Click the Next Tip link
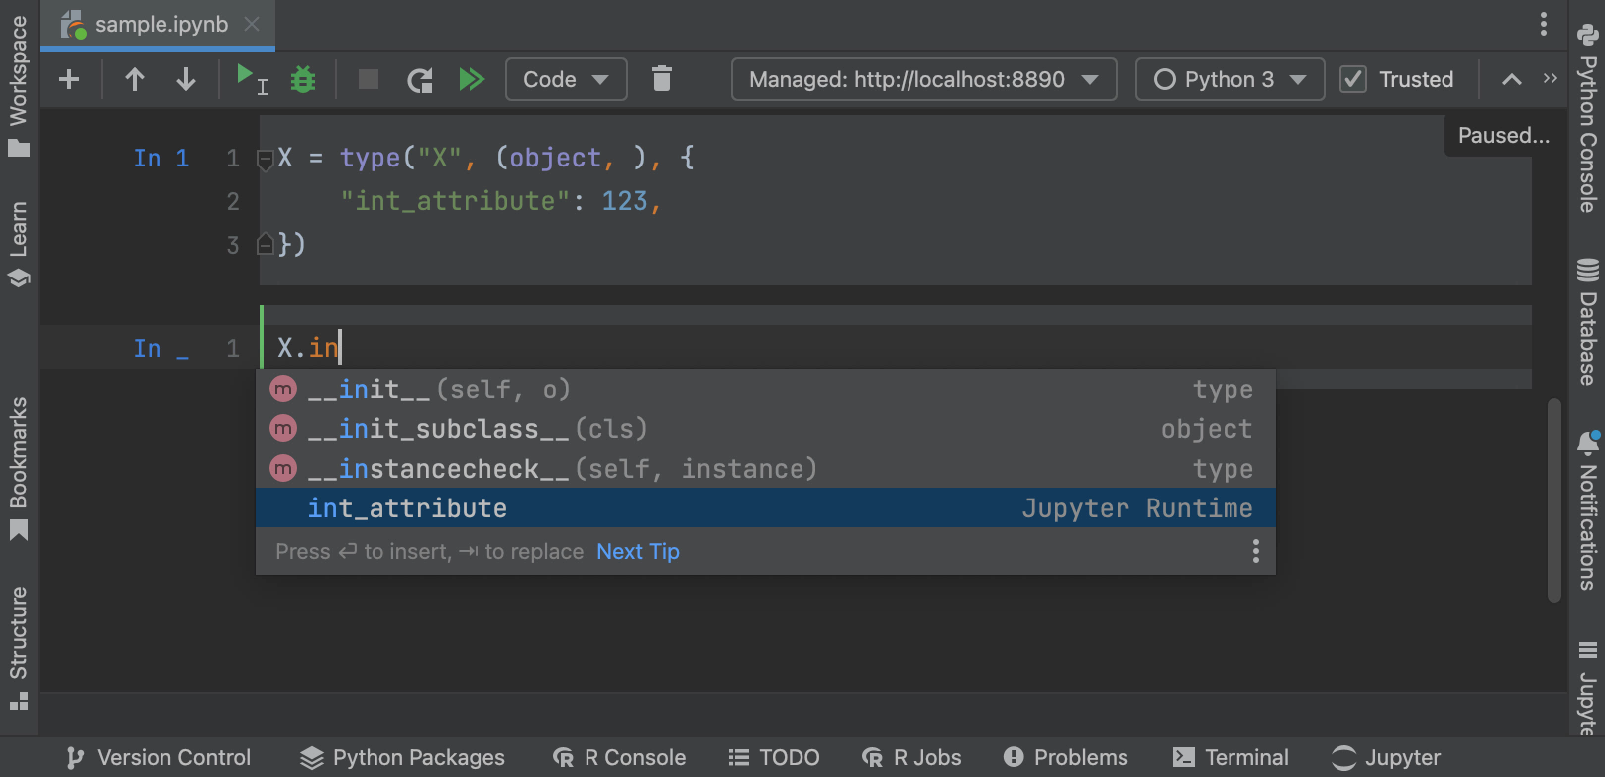 coord(638,552)
